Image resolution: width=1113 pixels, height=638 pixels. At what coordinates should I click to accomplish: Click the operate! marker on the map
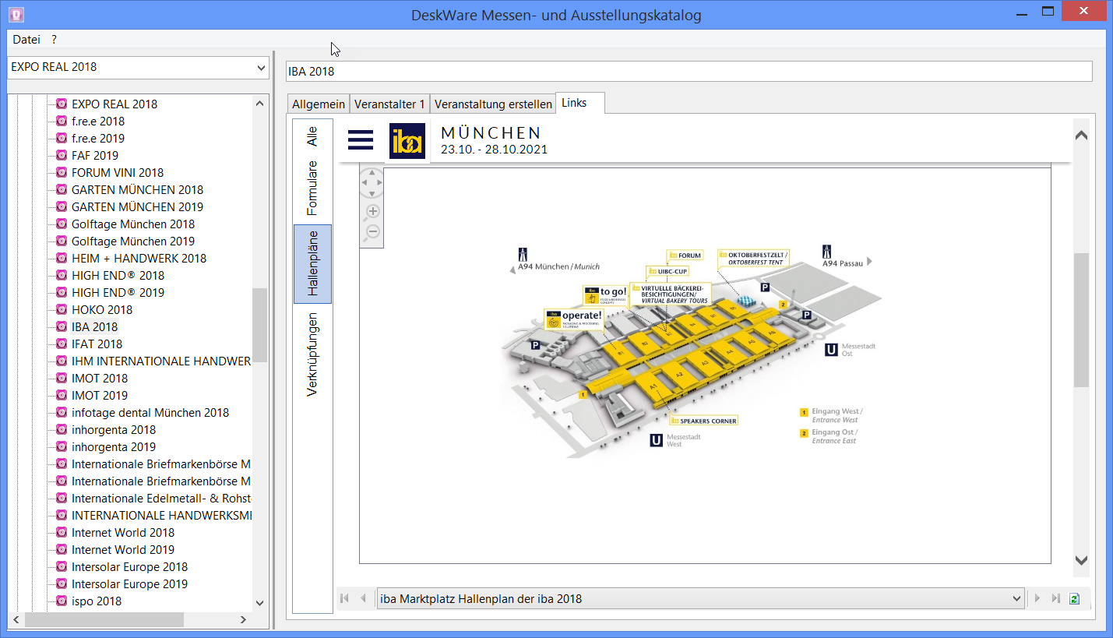coord(574,319)
